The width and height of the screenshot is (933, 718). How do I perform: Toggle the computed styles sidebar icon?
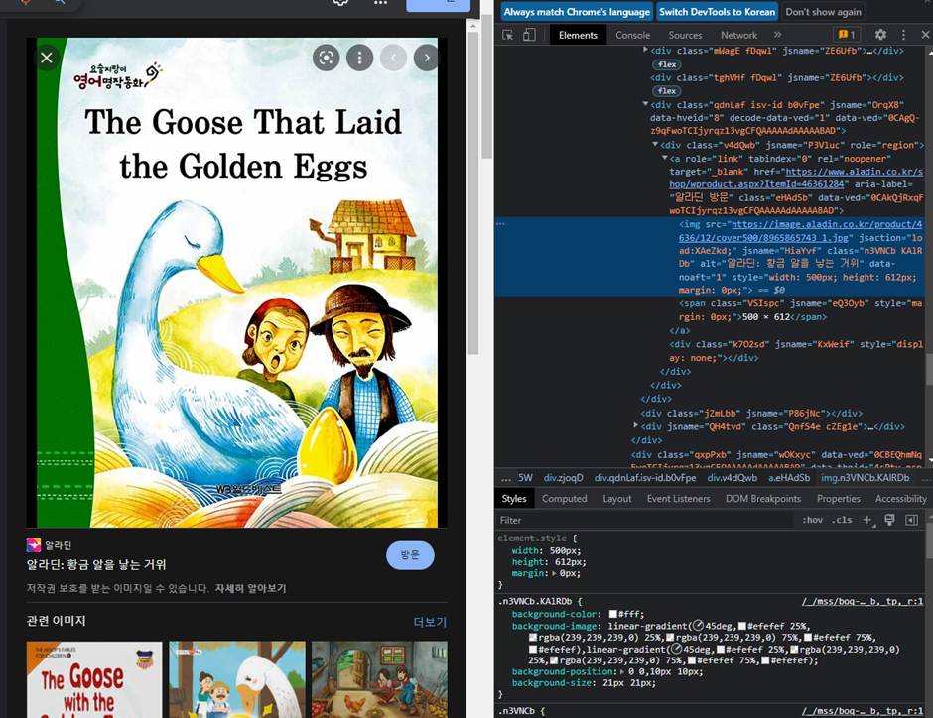(x=911, y=520)
